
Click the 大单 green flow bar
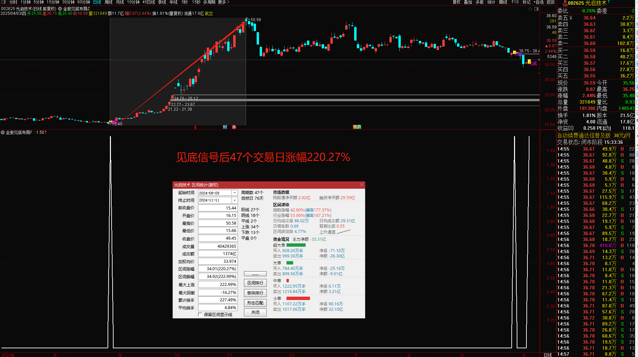click(x=290, y=263)
